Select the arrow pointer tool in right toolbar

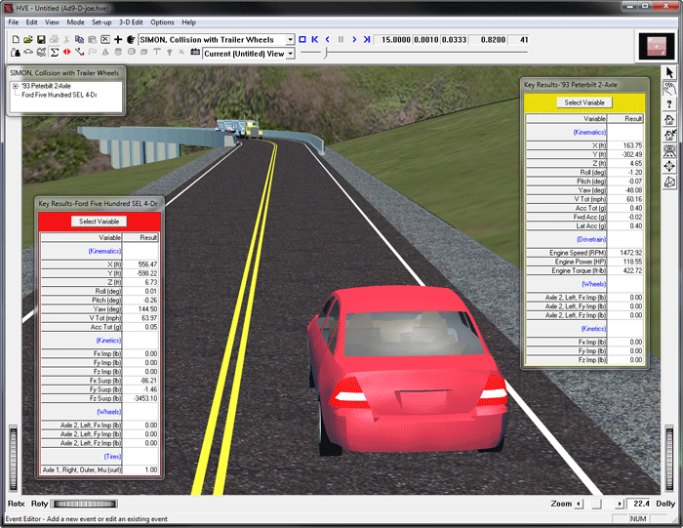[x=670, y=72]
